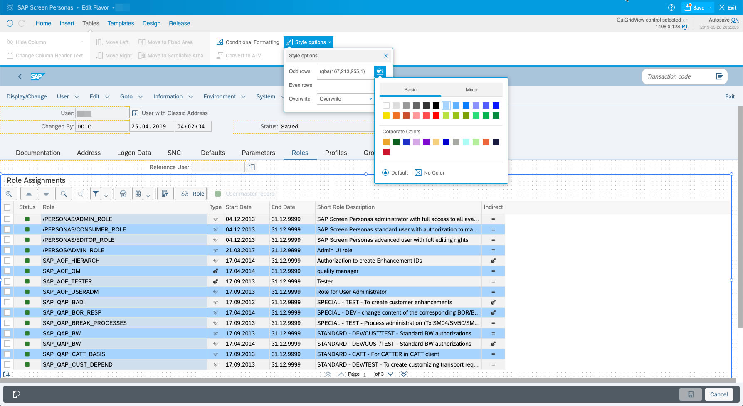Switch to the Insert ribbon tab
Viewport: 743px width, 406px height.
tap(67, 23)
